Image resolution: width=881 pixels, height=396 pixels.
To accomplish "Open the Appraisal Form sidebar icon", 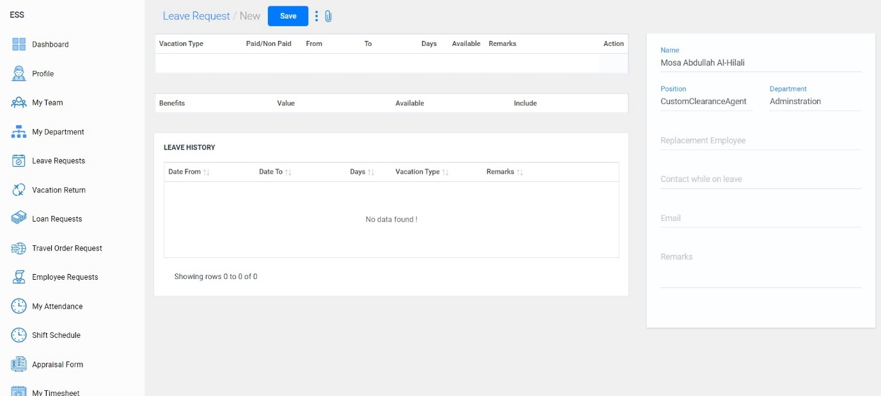I will point(19,364).
